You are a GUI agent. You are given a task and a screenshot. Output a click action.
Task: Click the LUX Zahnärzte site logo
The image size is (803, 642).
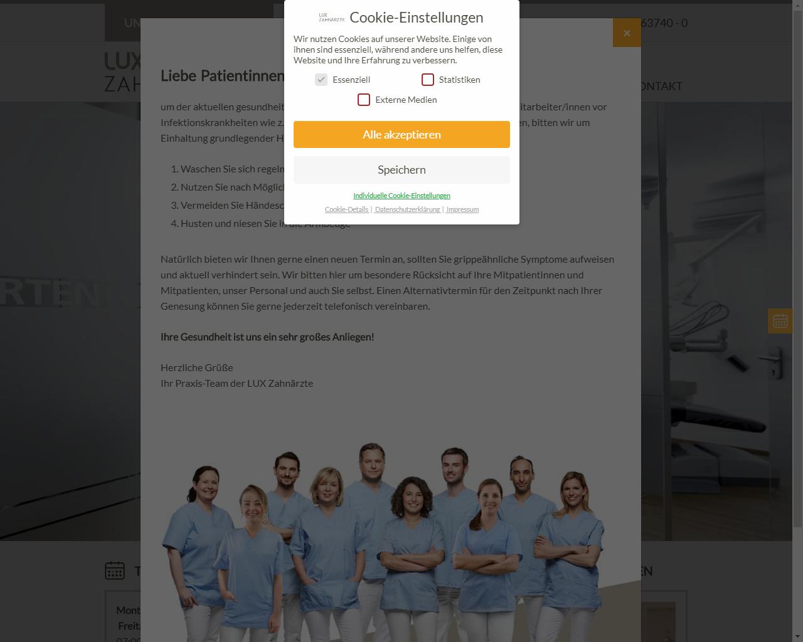point(123,72)
